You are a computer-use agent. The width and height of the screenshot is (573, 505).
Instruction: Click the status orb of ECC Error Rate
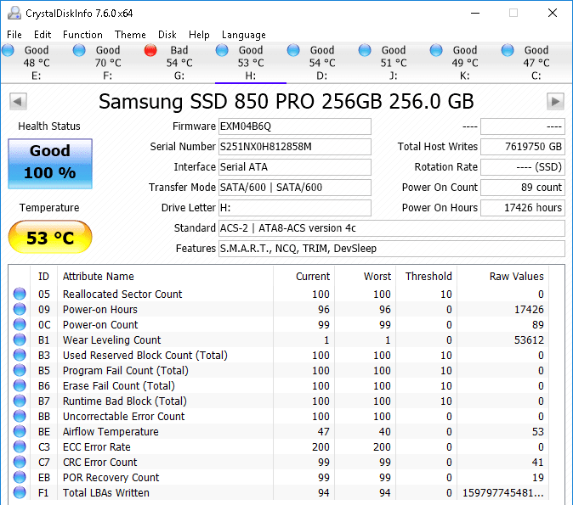tap(20, 446)
